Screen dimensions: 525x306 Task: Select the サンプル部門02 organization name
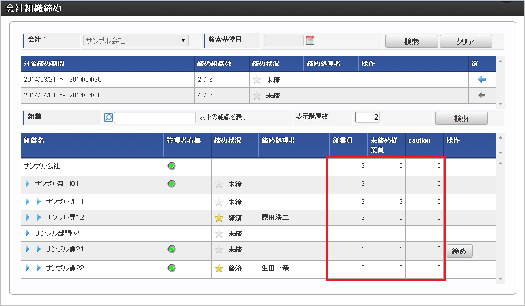click(57, 233)
